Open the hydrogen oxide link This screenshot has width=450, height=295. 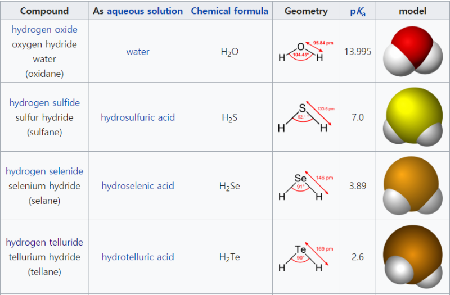(44, 30)
